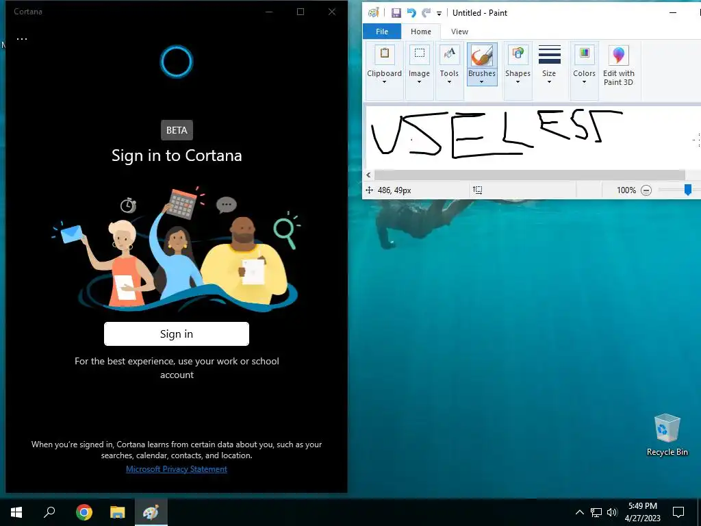The width and height of the screenshot is (701, 526).
Task: Expand the Customize Quick Access Toolbar arrow
Action: coord(439,14)
